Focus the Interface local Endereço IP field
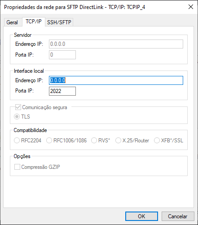Image resolution: width=198 pixels, height=225 pixels. 116,80
